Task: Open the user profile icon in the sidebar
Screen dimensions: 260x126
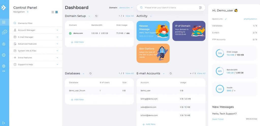Action: (x=4, y=44)
